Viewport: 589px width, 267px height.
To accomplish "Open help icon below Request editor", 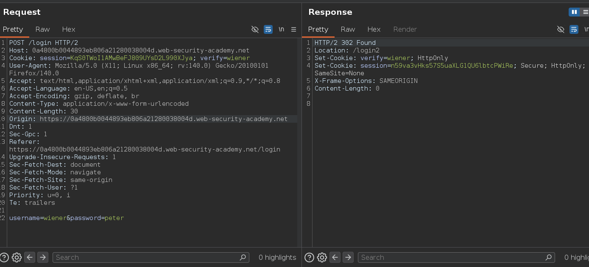I will pyautogui.click(x=4, y=257).
